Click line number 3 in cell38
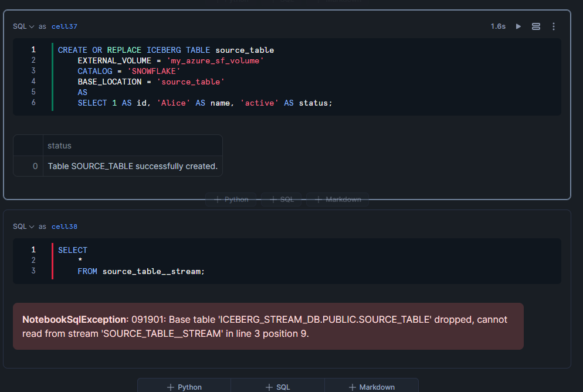This screenshot has width=583, height=392. point(33,271)
